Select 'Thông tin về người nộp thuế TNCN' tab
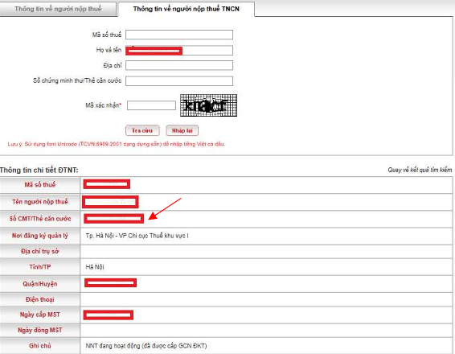Screen dimensions: 455x354 tap(187, 9)
